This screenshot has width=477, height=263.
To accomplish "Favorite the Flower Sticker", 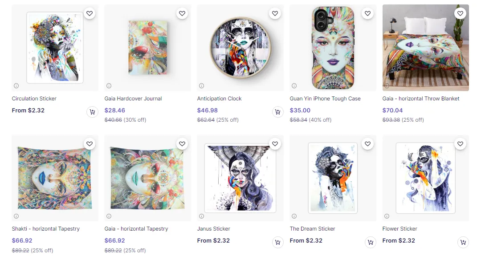I will [460, 144].
